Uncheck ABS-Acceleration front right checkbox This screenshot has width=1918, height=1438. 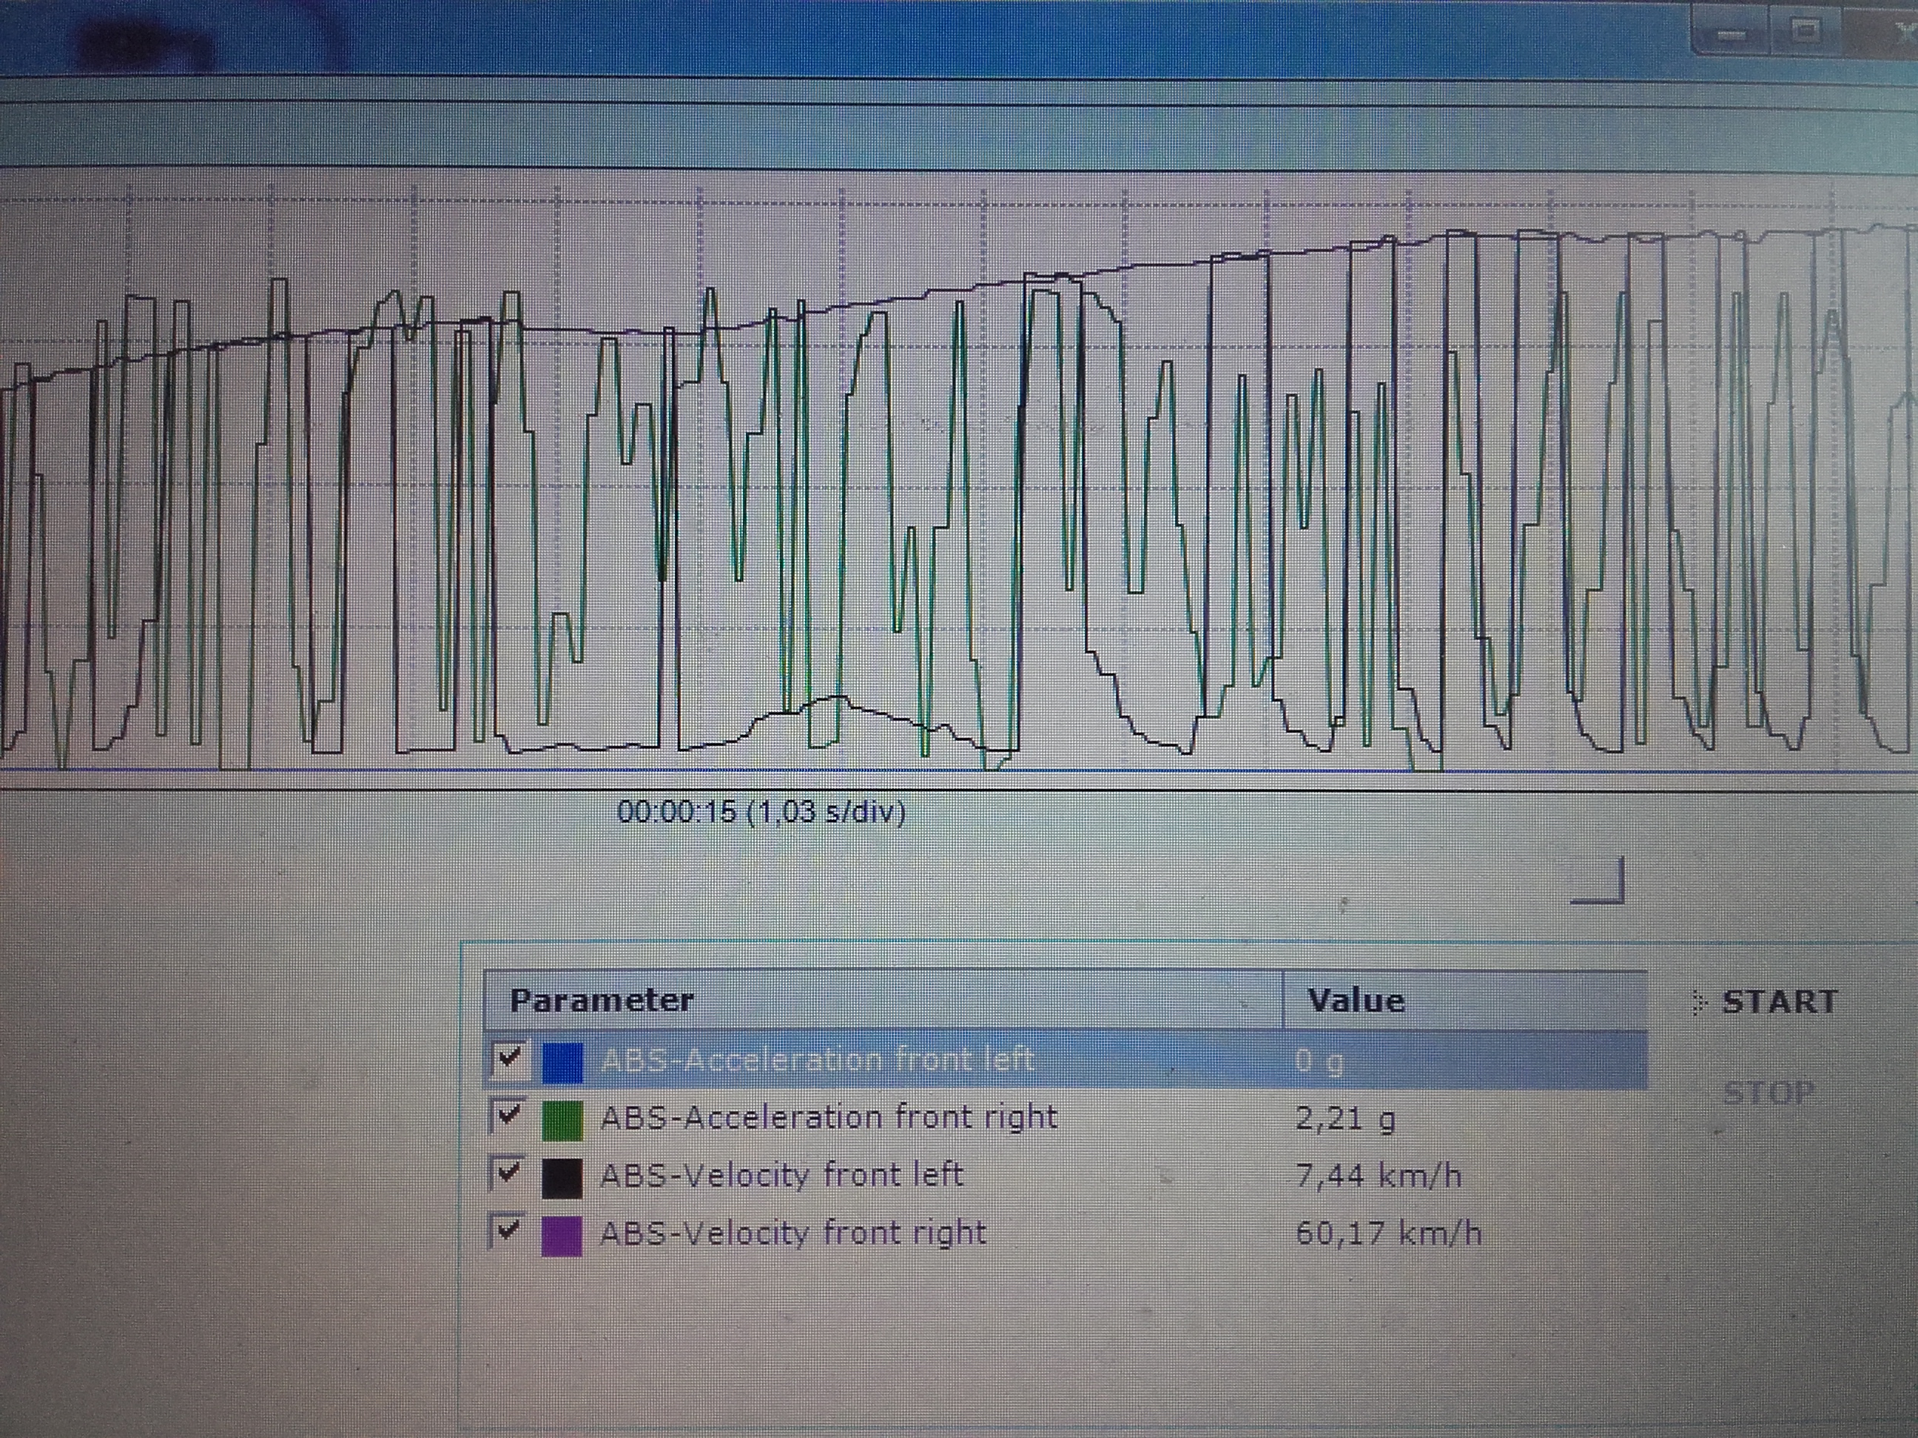click(x=507, y=1116)
